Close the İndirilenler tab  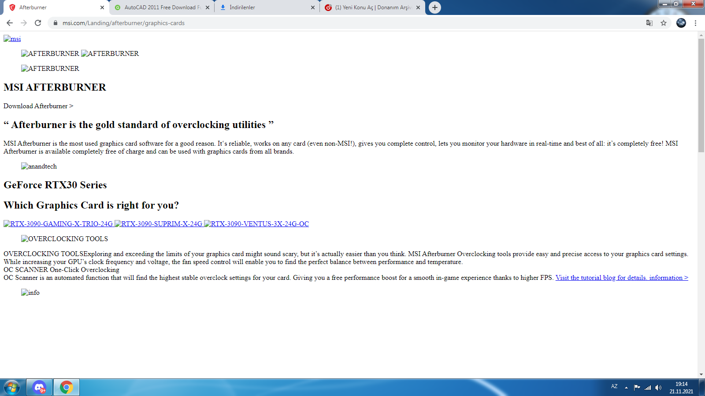pos(313,7)
